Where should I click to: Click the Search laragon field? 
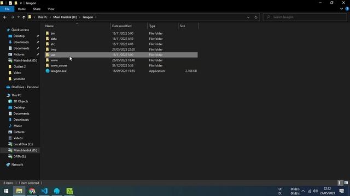305,17
